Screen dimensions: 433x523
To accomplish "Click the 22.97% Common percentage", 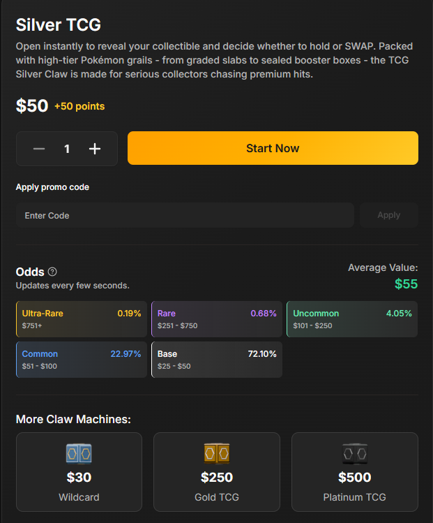I will [x=126, y=354].
